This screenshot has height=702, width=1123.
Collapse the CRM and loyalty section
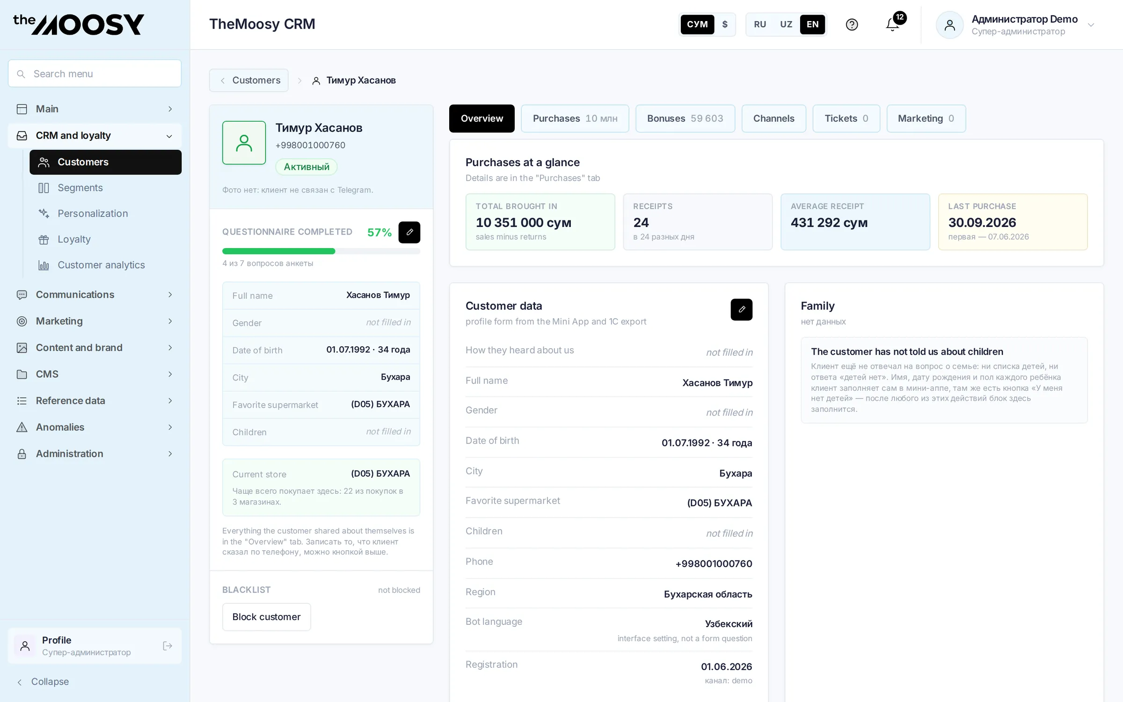[x=95, y=136]
